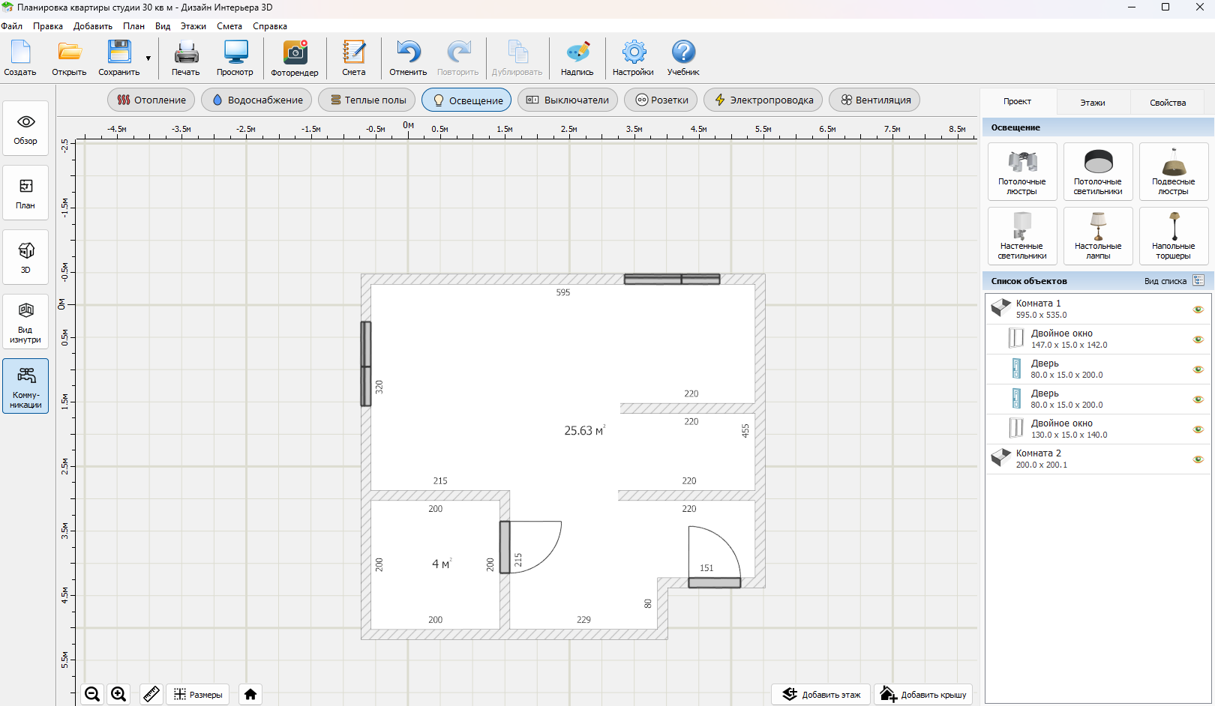Select the Розетки button
Image resolution: width=1215 pixels, height=706 pixels.
tap(661, 100)
